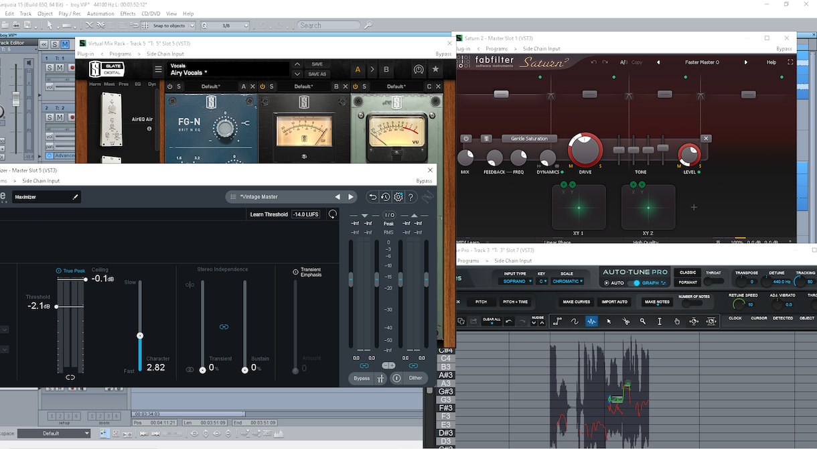Click MAKE CURVES in Auto-Tune
Viewport: 817px width, 449px height.
(576, 302)
